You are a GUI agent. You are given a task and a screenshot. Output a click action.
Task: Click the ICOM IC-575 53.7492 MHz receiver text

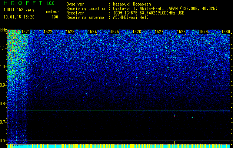point(149,13)
